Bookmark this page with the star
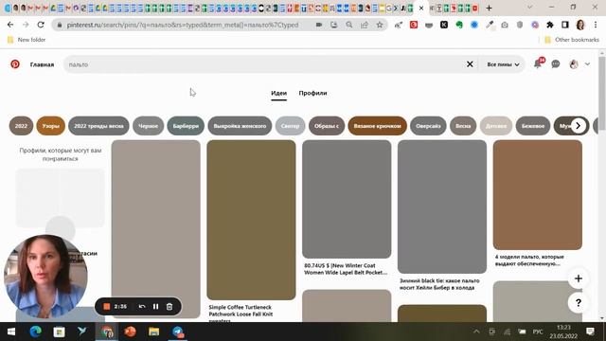 380,25
